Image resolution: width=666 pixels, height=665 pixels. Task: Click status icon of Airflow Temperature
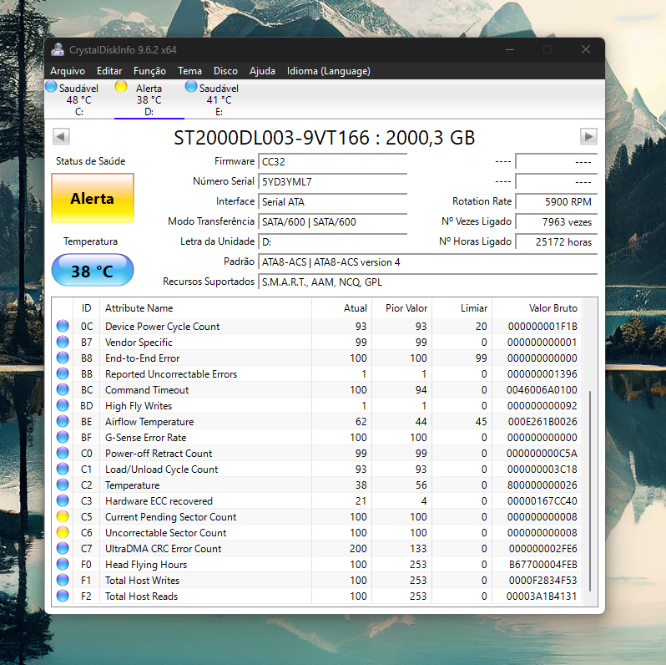(x=63, y=421)
